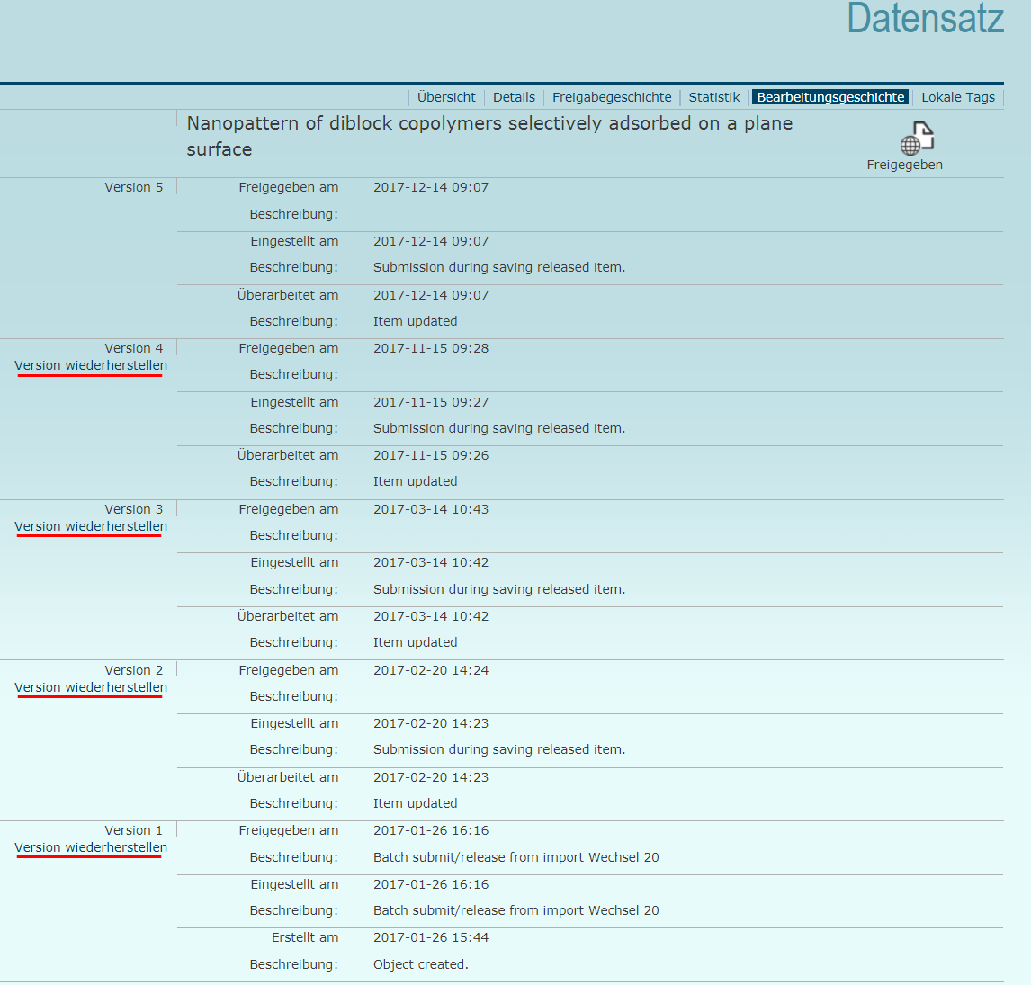This screenshot has height=985, width=1031.
Task: Click the Freigegeben status text below icon
Action: [x=904, y=165]
